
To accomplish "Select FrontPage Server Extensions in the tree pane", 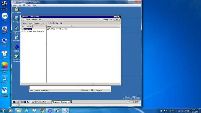I will click(35, 31).
